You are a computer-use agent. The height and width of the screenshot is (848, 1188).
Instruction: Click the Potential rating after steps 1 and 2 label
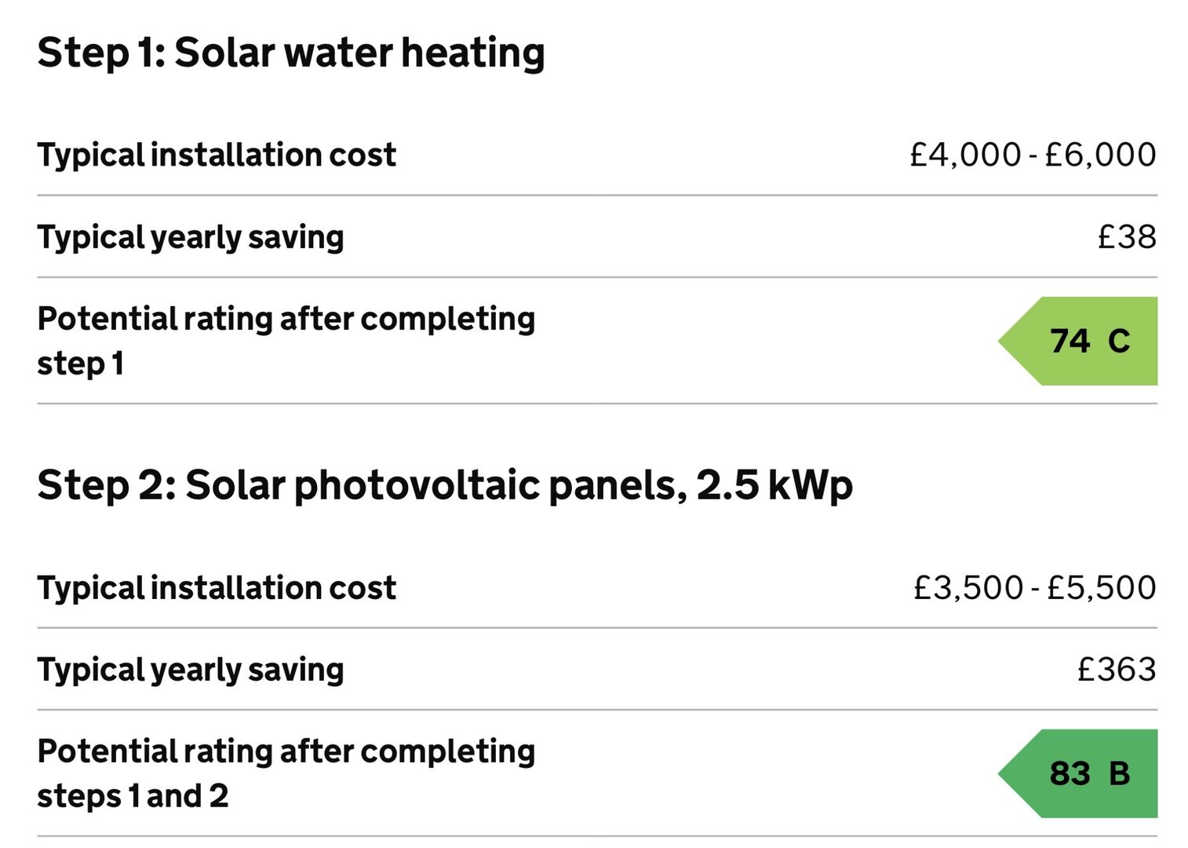pos(286,773)
